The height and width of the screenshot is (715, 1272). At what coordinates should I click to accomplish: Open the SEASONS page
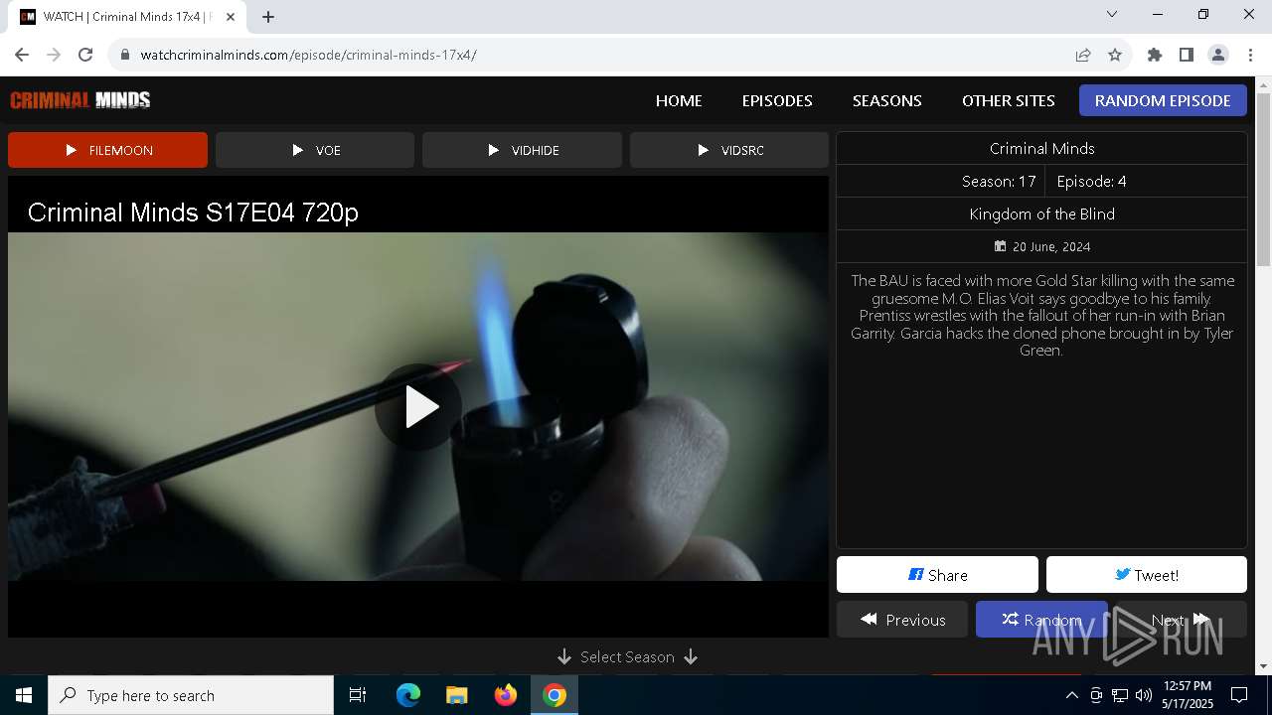click(x=887, y=100)
